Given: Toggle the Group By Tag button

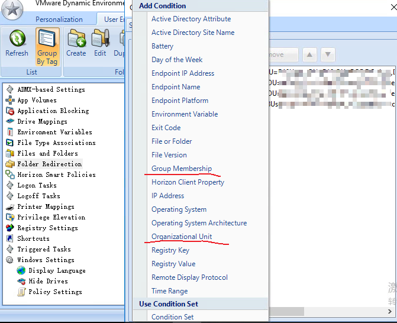Looking at the screenshot, I should [47, 47].
